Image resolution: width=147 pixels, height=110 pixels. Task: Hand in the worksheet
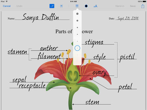point(120,6)
